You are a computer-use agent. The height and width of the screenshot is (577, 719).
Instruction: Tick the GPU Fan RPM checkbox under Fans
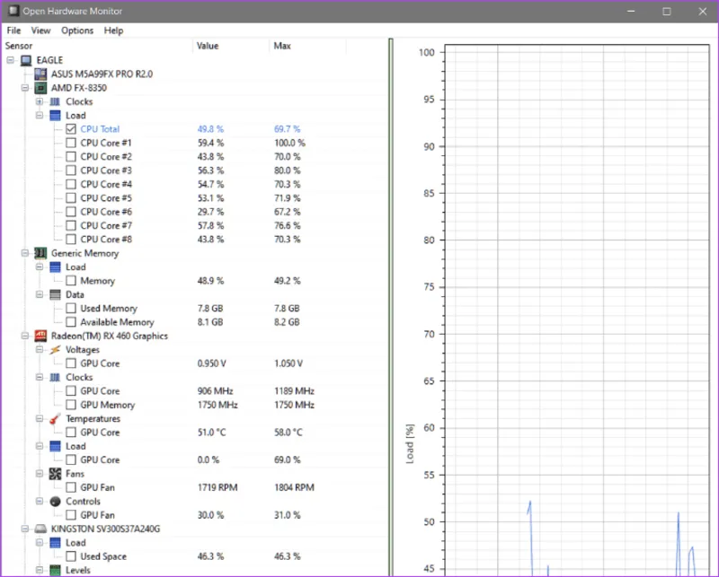coord(71,487)
